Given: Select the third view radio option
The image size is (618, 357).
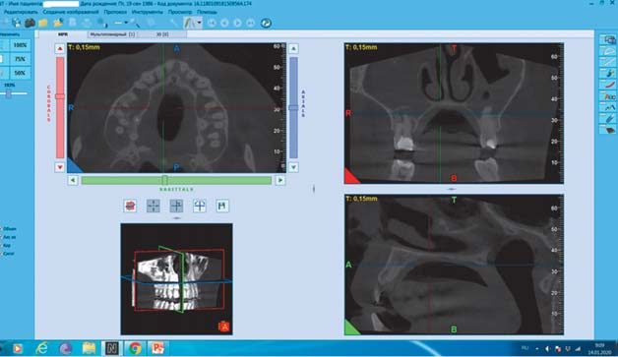Looking at the screenshot, I should pos(6,246).
